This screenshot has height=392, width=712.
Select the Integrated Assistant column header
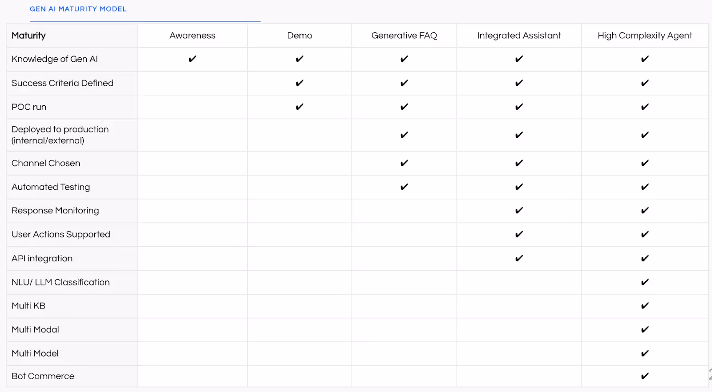tap(519, 36)
